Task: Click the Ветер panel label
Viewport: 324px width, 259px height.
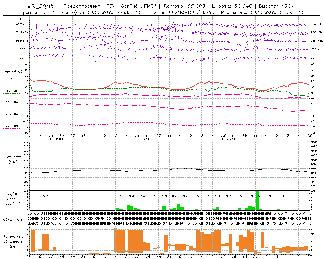Action: coord(23,19)
